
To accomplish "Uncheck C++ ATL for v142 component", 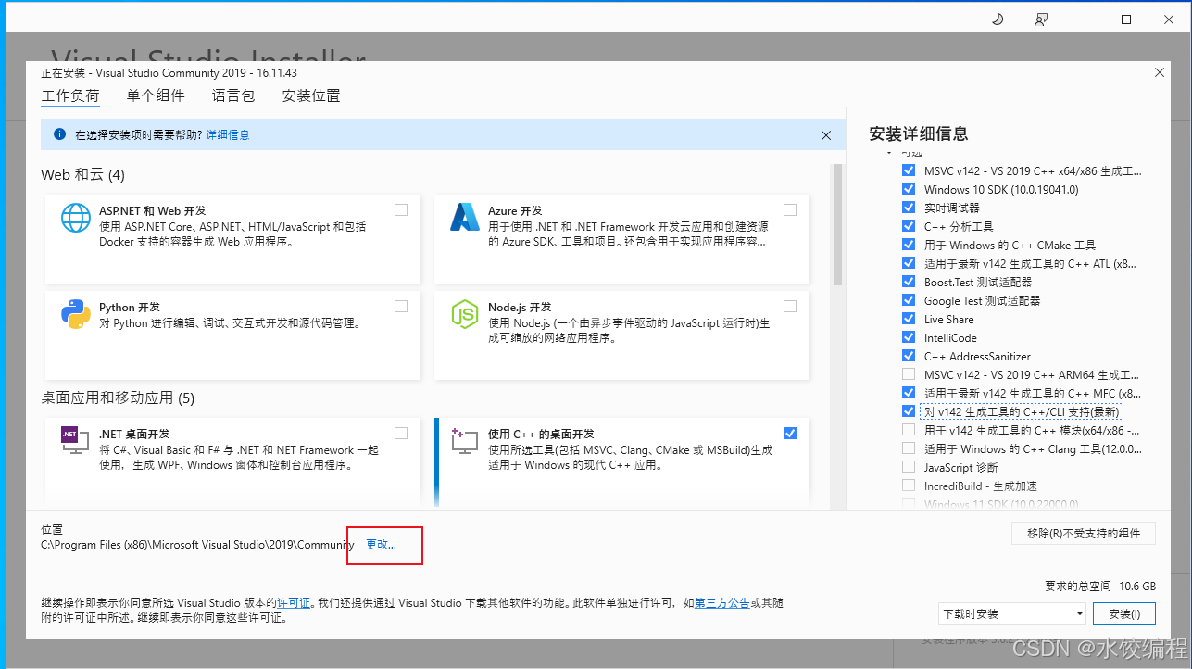I will pyautogui.click(x=908, y=263).
